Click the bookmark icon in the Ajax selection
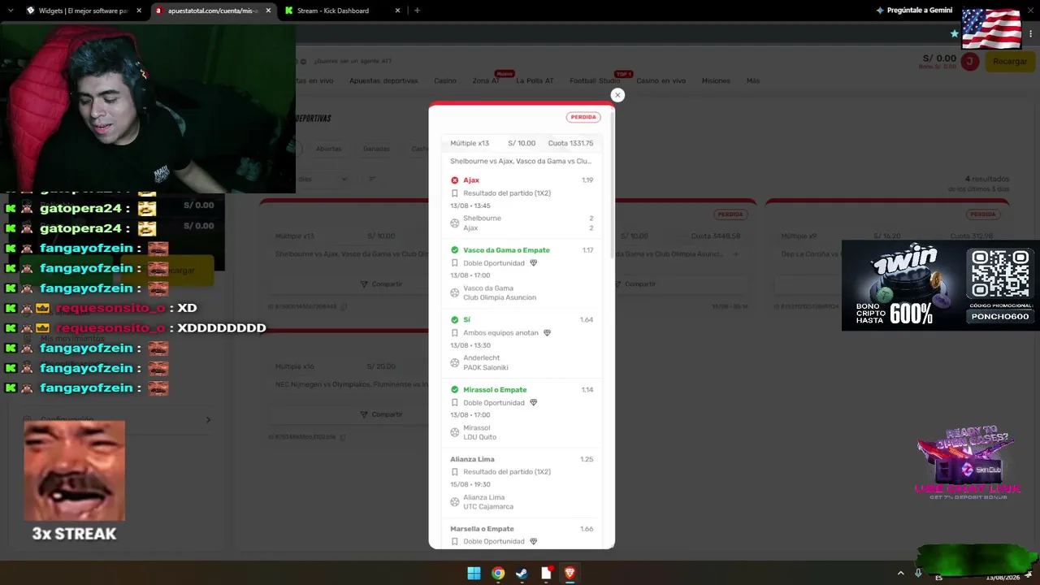The image size is (1040, 585). [455, 193]
